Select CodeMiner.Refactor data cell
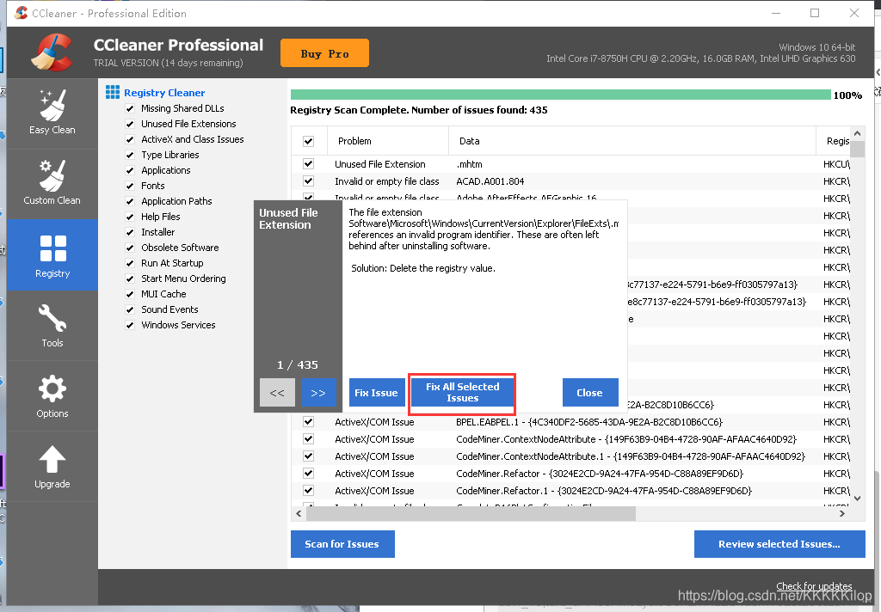The height and width of the screenshot is (612, 881). (600, 474)
